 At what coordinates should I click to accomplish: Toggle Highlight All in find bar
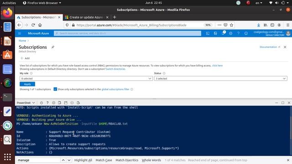[x=83, y=160]
